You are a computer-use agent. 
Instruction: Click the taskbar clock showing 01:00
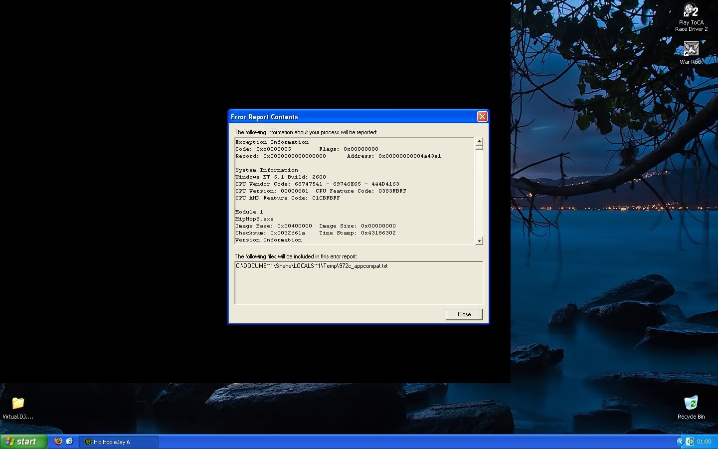(x=704, y=442)
